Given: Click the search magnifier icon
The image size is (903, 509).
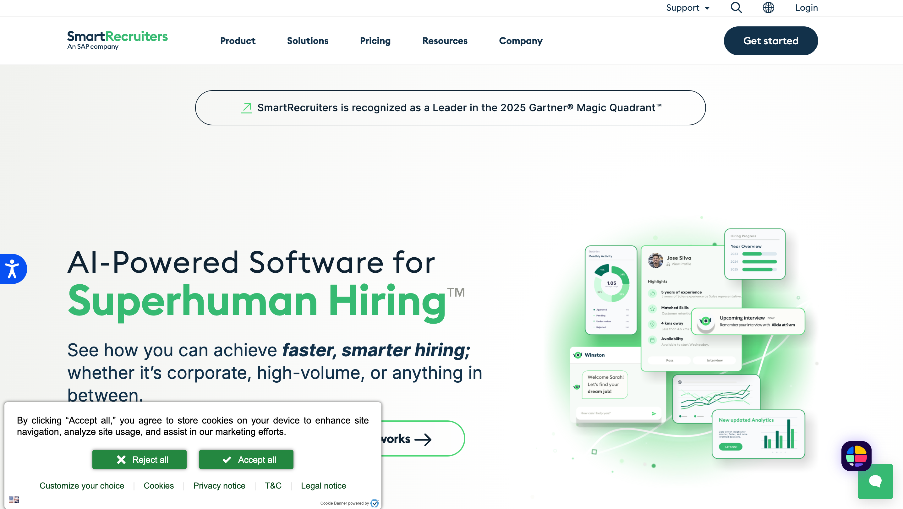Looking at the screenshot, I should pos(736,7).
